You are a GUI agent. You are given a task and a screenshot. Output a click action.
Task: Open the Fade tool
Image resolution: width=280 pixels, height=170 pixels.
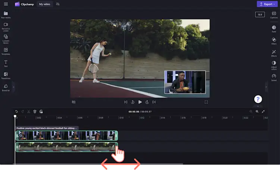click(274, 29)
